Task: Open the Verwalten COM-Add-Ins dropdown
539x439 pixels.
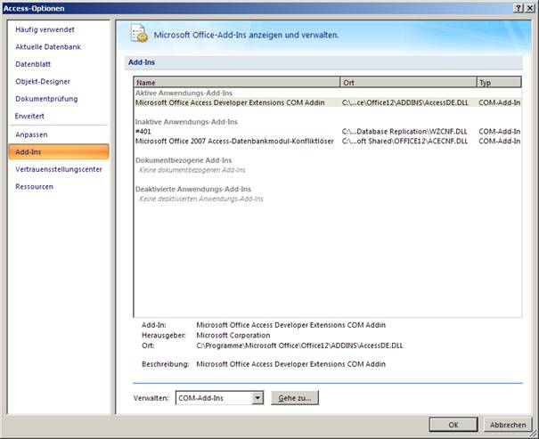Action: (219, 398)
